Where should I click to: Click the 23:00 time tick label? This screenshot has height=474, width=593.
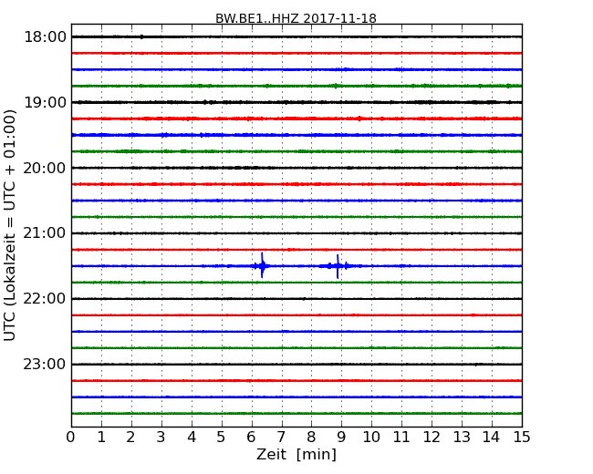pos(45,364)
